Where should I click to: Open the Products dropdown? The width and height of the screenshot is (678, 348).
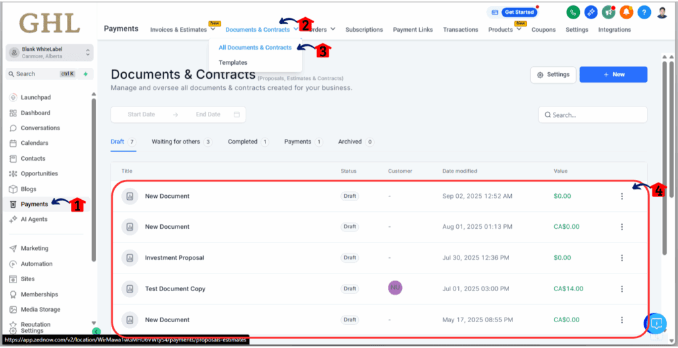[505, 29]
